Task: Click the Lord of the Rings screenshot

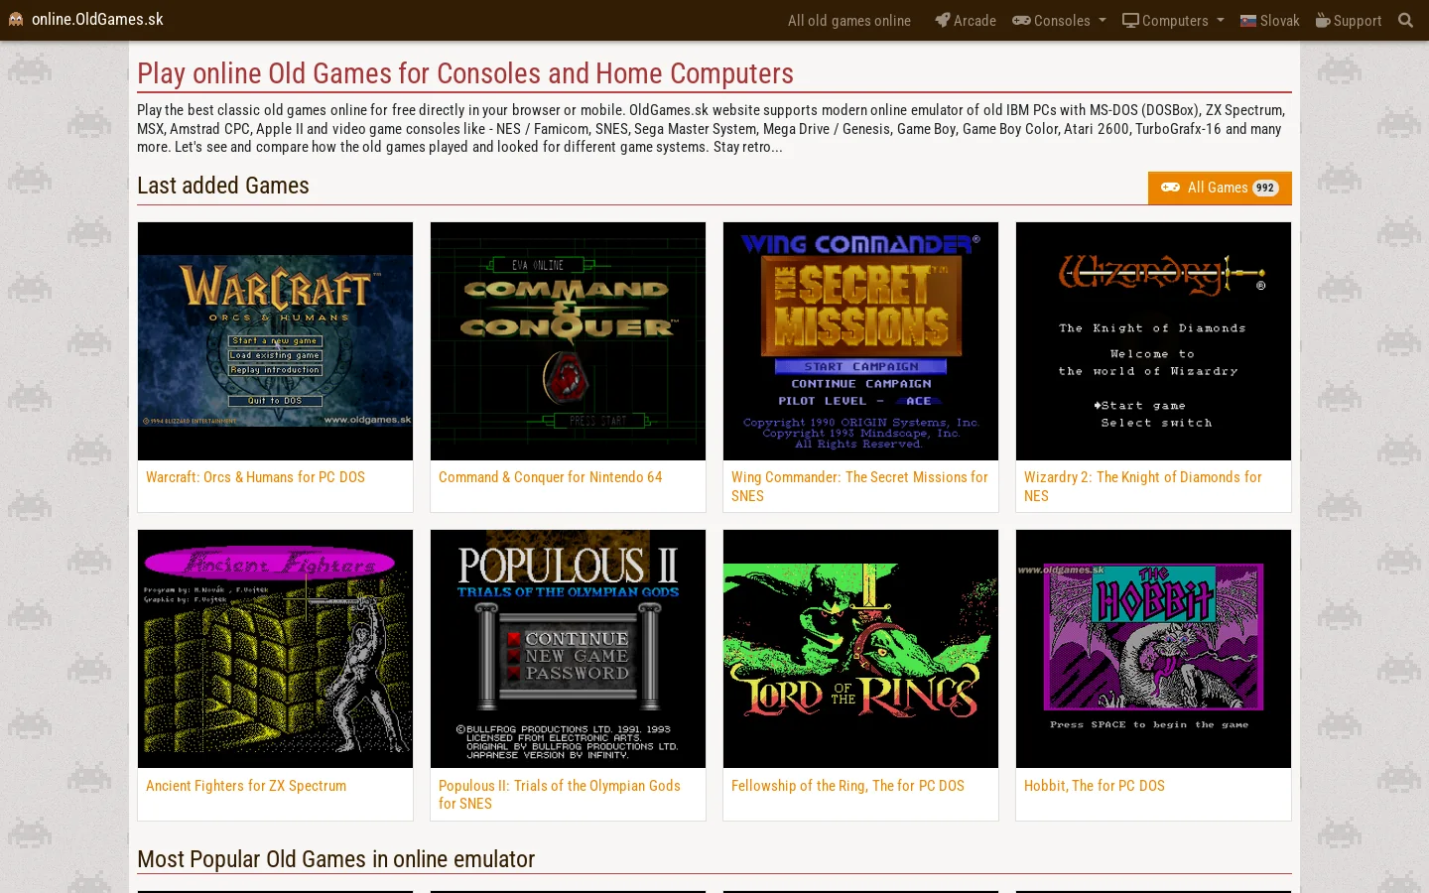Action: (x=860, y=649)
